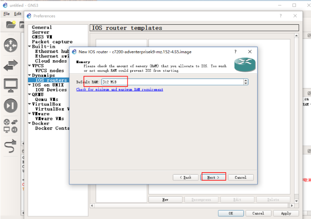The image size is (311, 219).
Task: Select VPCS nodes entry
Action: (50, 71)
